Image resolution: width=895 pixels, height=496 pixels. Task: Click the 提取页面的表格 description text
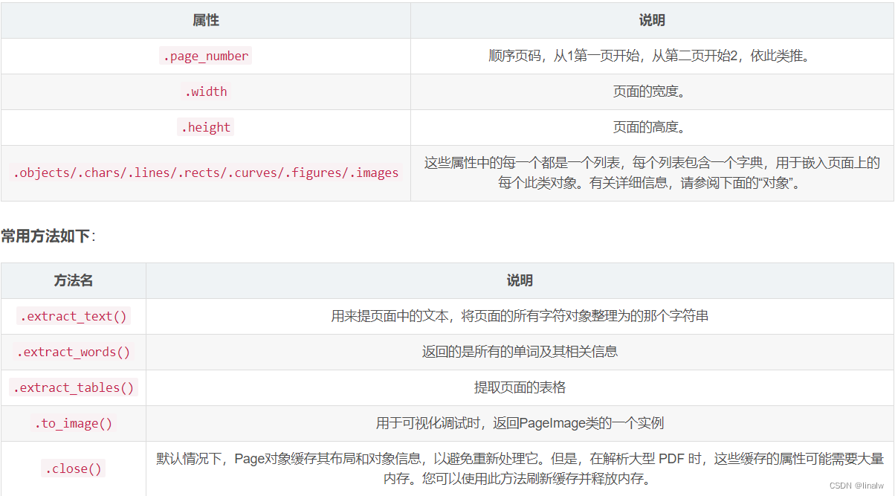pos(520,387)
